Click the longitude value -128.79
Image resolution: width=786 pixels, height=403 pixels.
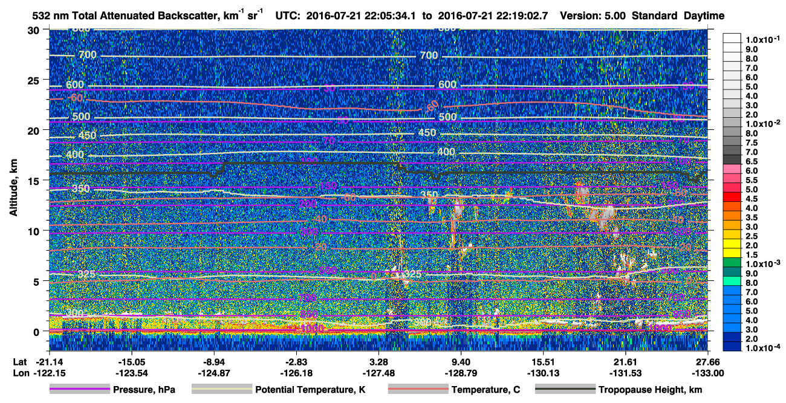[461, 372]
